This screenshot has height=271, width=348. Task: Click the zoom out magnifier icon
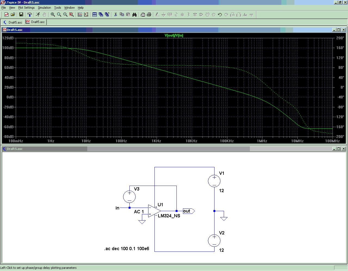click(65, 15)
